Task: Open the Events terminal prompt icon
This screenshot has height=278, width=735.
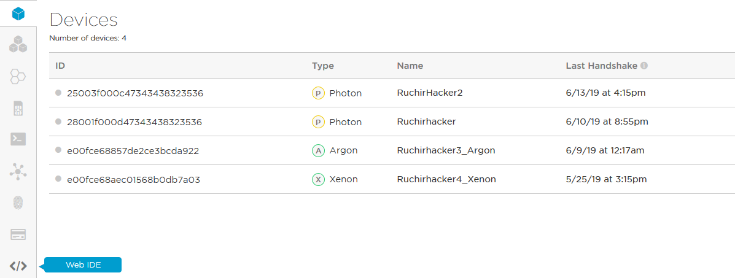Action: click(x=18, y=139)
